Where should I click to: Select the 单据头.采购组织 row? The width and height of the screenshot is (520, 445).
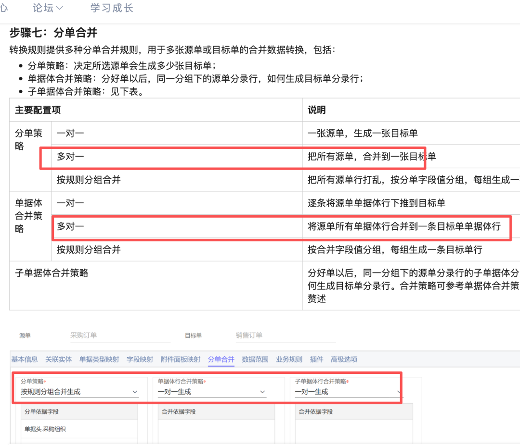point(79,429)
